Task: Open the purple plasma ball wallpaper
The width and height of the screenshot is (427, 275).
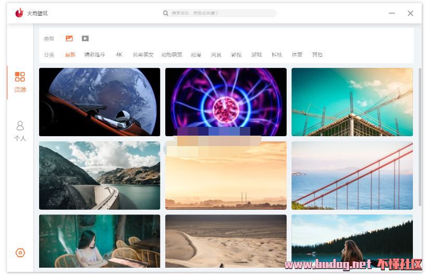Action: click(x=226, y=102)
